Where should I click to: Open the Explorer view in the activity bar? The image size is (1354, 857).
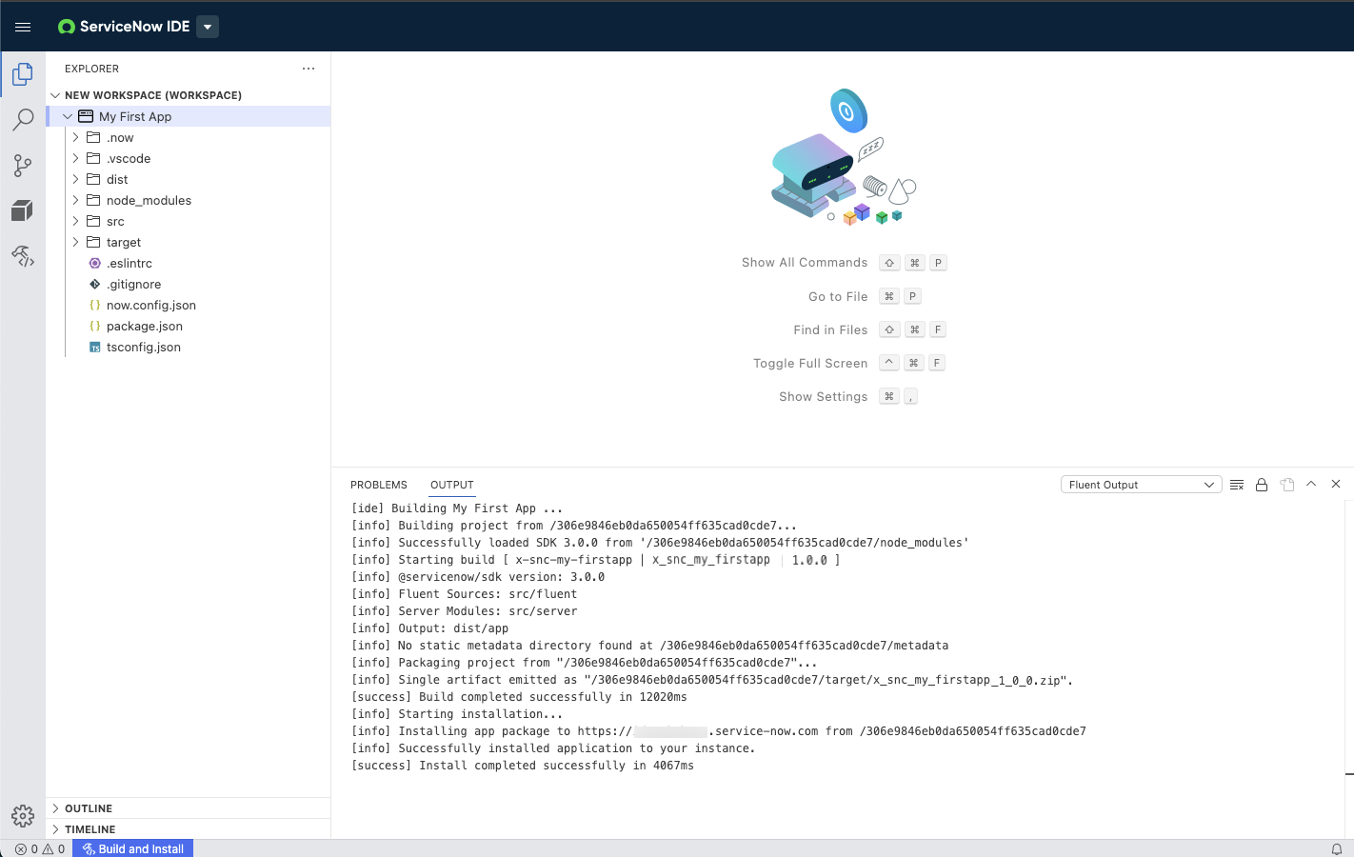23,74
